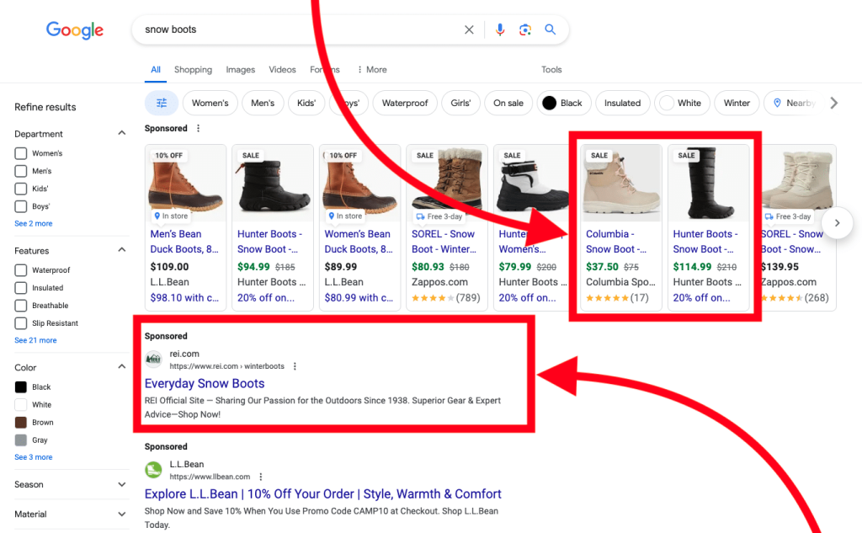Click the Columbia Snow Boot product image
862x533 pixels.
(623, 184)
